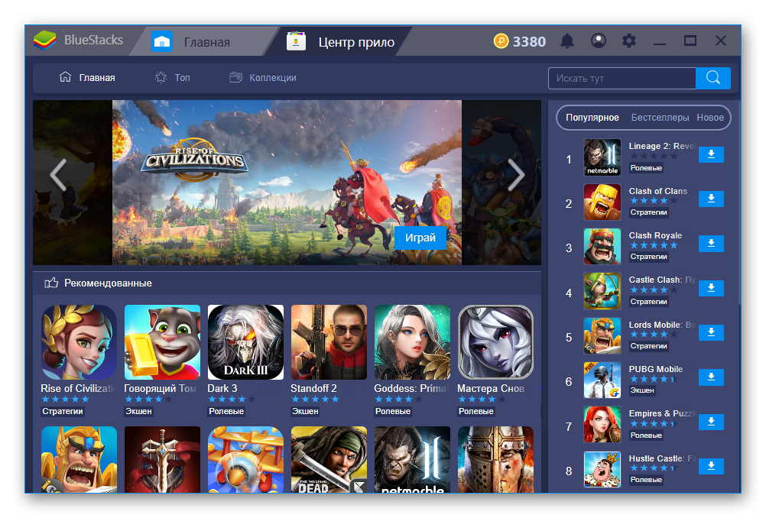Click the BlueStacks logo icon
The height and width of the screenshot is (518, 766).
coord(45,40)
